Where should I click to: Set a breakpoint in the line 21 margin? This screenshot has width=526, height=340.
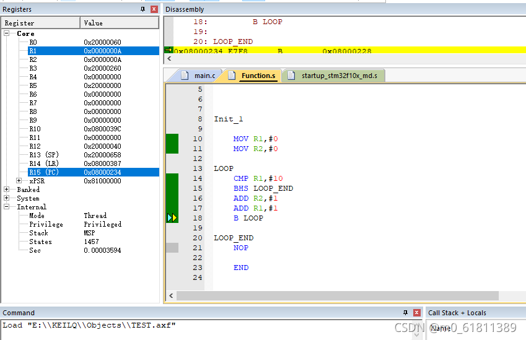coord(172,248)
